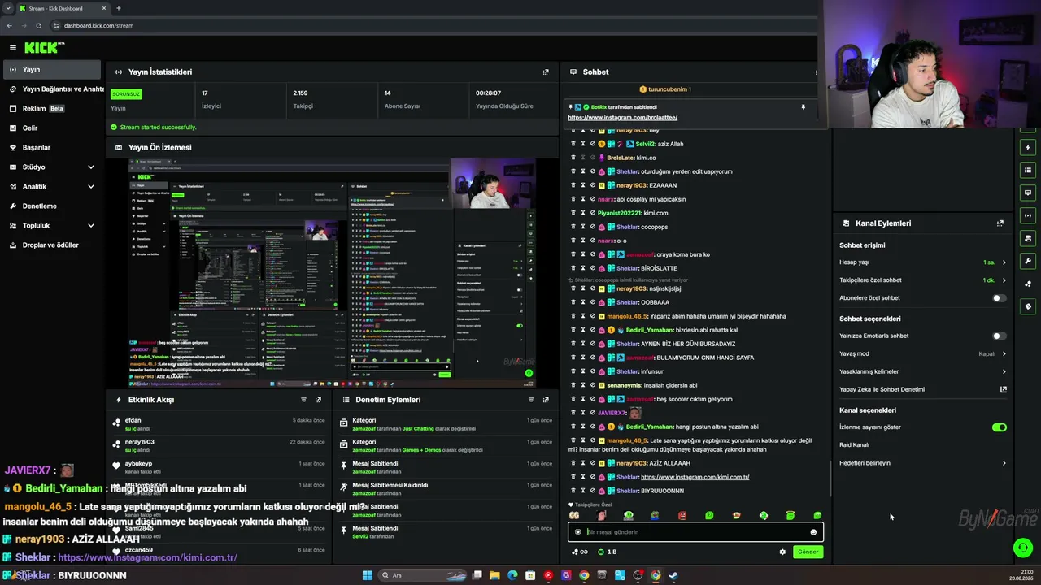Open Takipçilere özel sohbet setting

923,280
